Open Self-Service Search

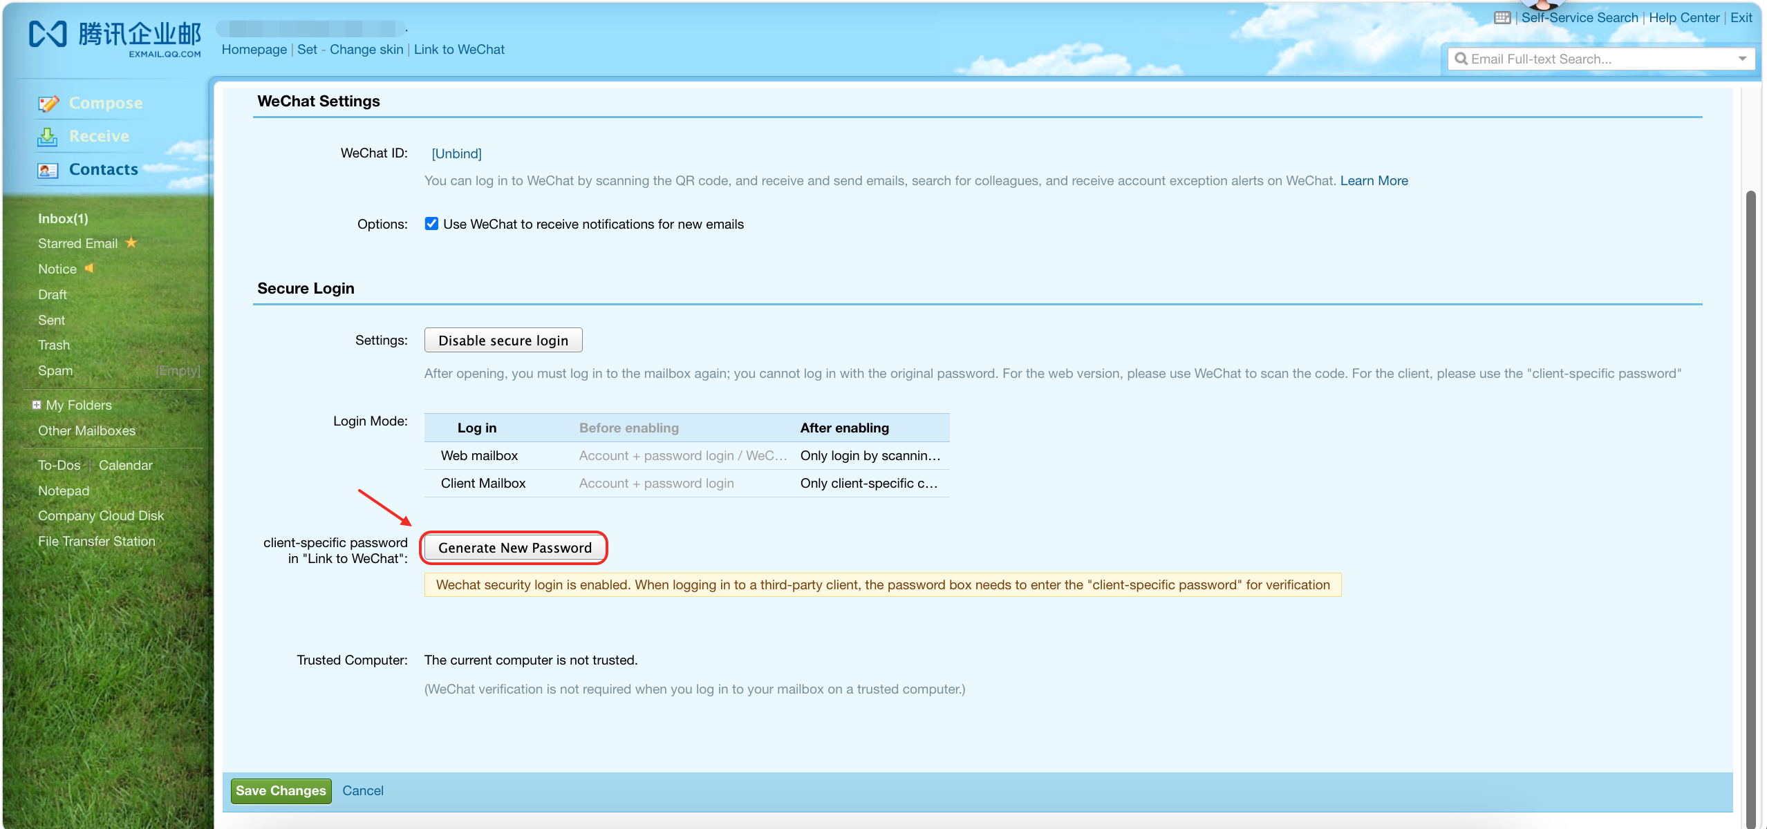[x=1580, y=17]
